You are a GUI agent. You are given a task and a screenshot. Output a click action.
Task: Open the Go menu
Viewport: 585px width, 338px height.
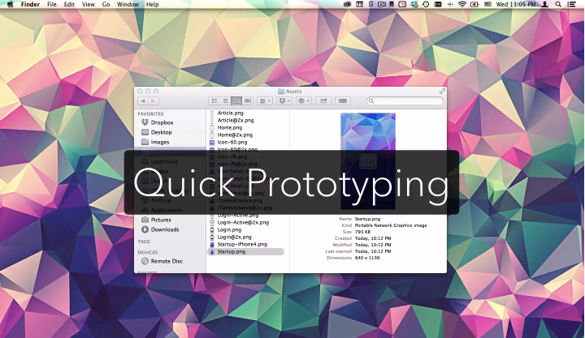tap(106, 5)
